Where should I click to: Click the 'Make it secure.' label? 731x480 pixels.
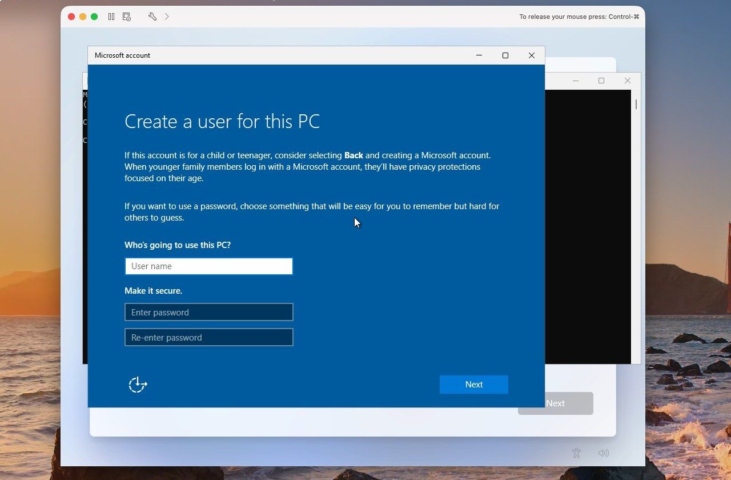[154, 291]
